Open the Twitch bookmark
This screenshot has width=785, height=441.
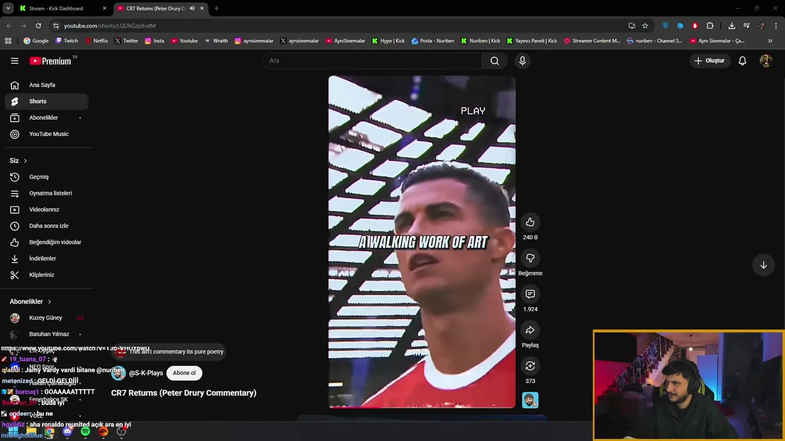click(67, 41)
